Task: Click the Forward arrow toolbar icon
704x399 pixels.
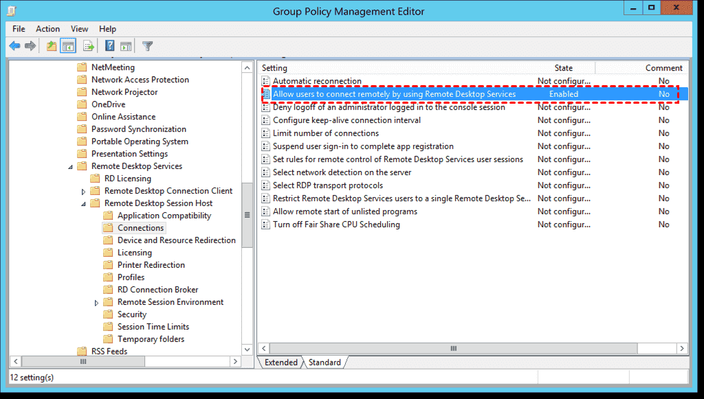Action: coord(30,46)
